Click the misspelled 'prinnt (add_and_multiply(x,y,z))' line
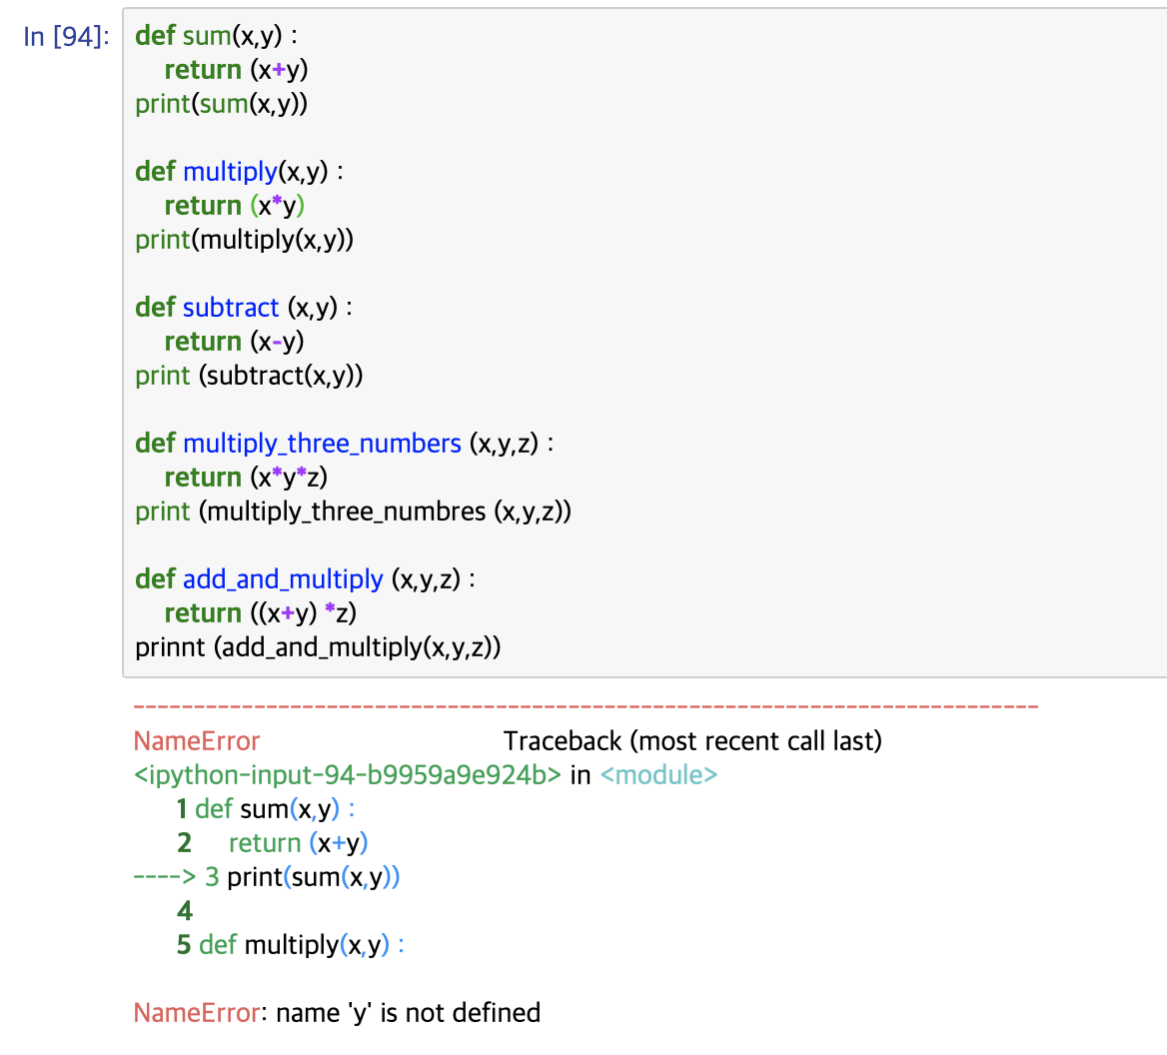Viewport: 1167px width, 1055px height. coord(318,647)
